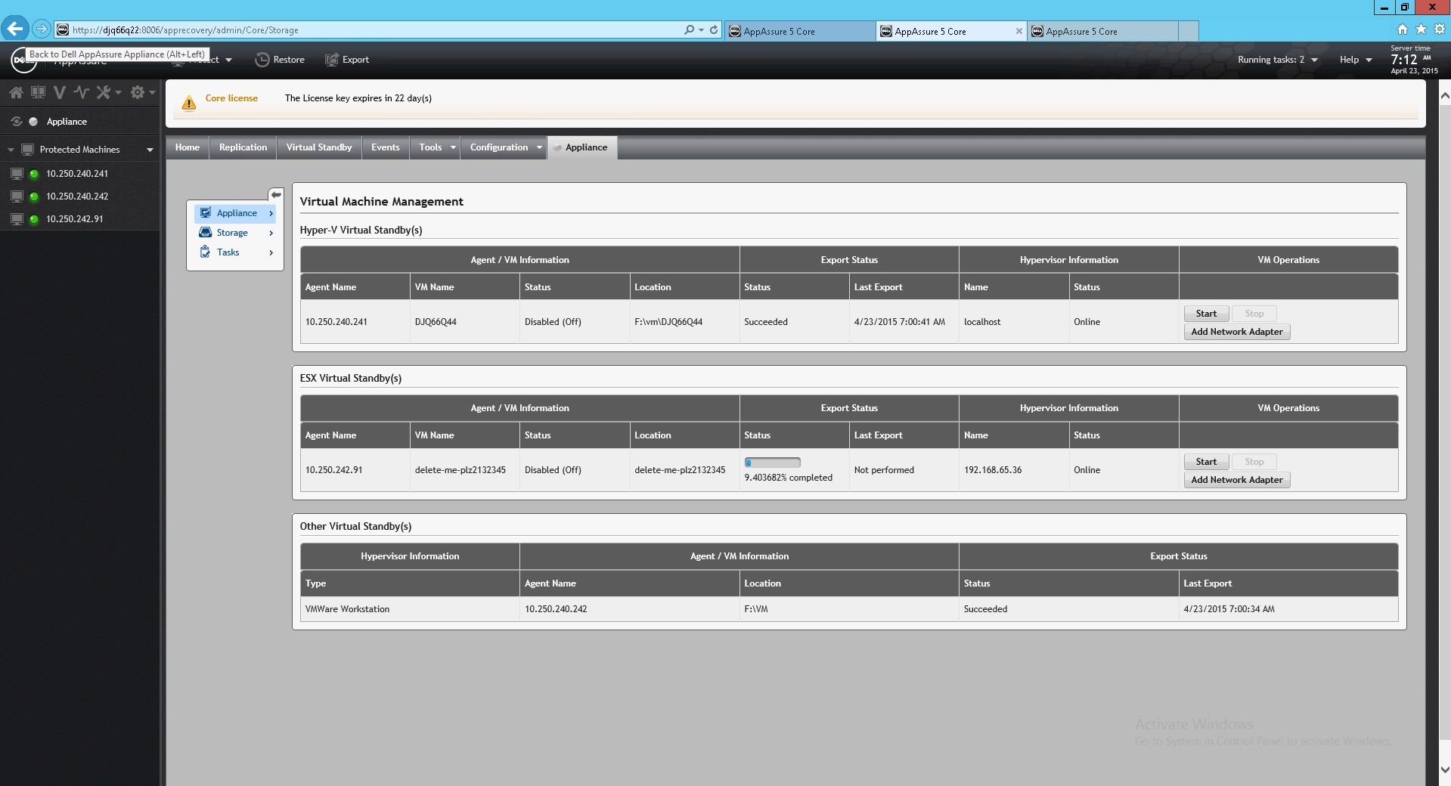
Task: Open the wrench tools dropdown arrow
Action: (118, 93)
